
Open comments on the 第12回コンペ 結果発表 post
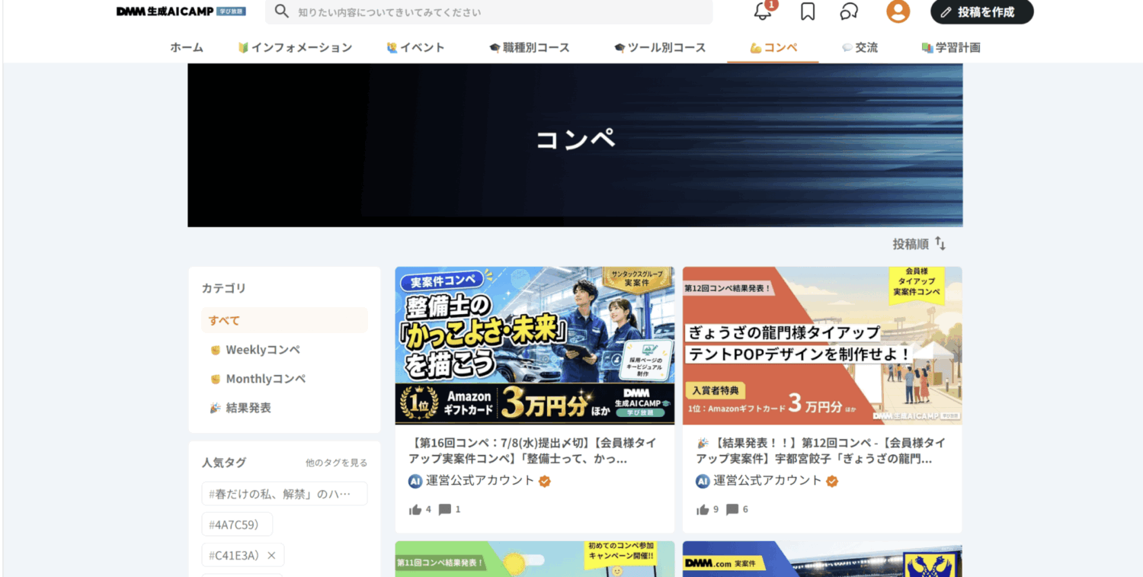[732, 510]
